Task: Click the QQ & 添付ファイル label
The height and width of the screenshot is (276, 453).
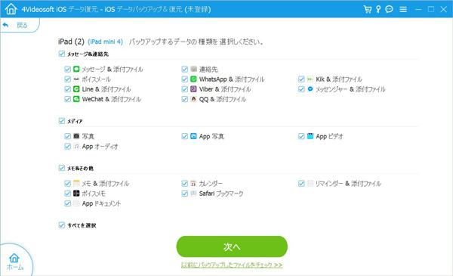Action: point(223,99)
